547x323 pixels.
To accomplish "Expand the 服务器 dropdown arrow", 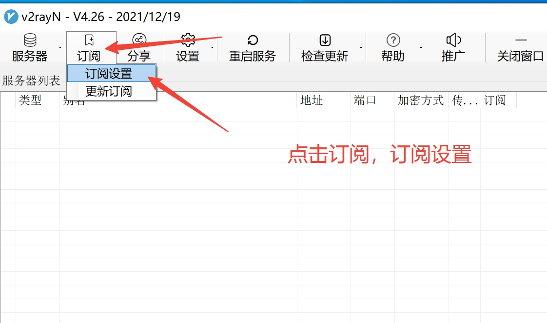I will coord(60,47).
